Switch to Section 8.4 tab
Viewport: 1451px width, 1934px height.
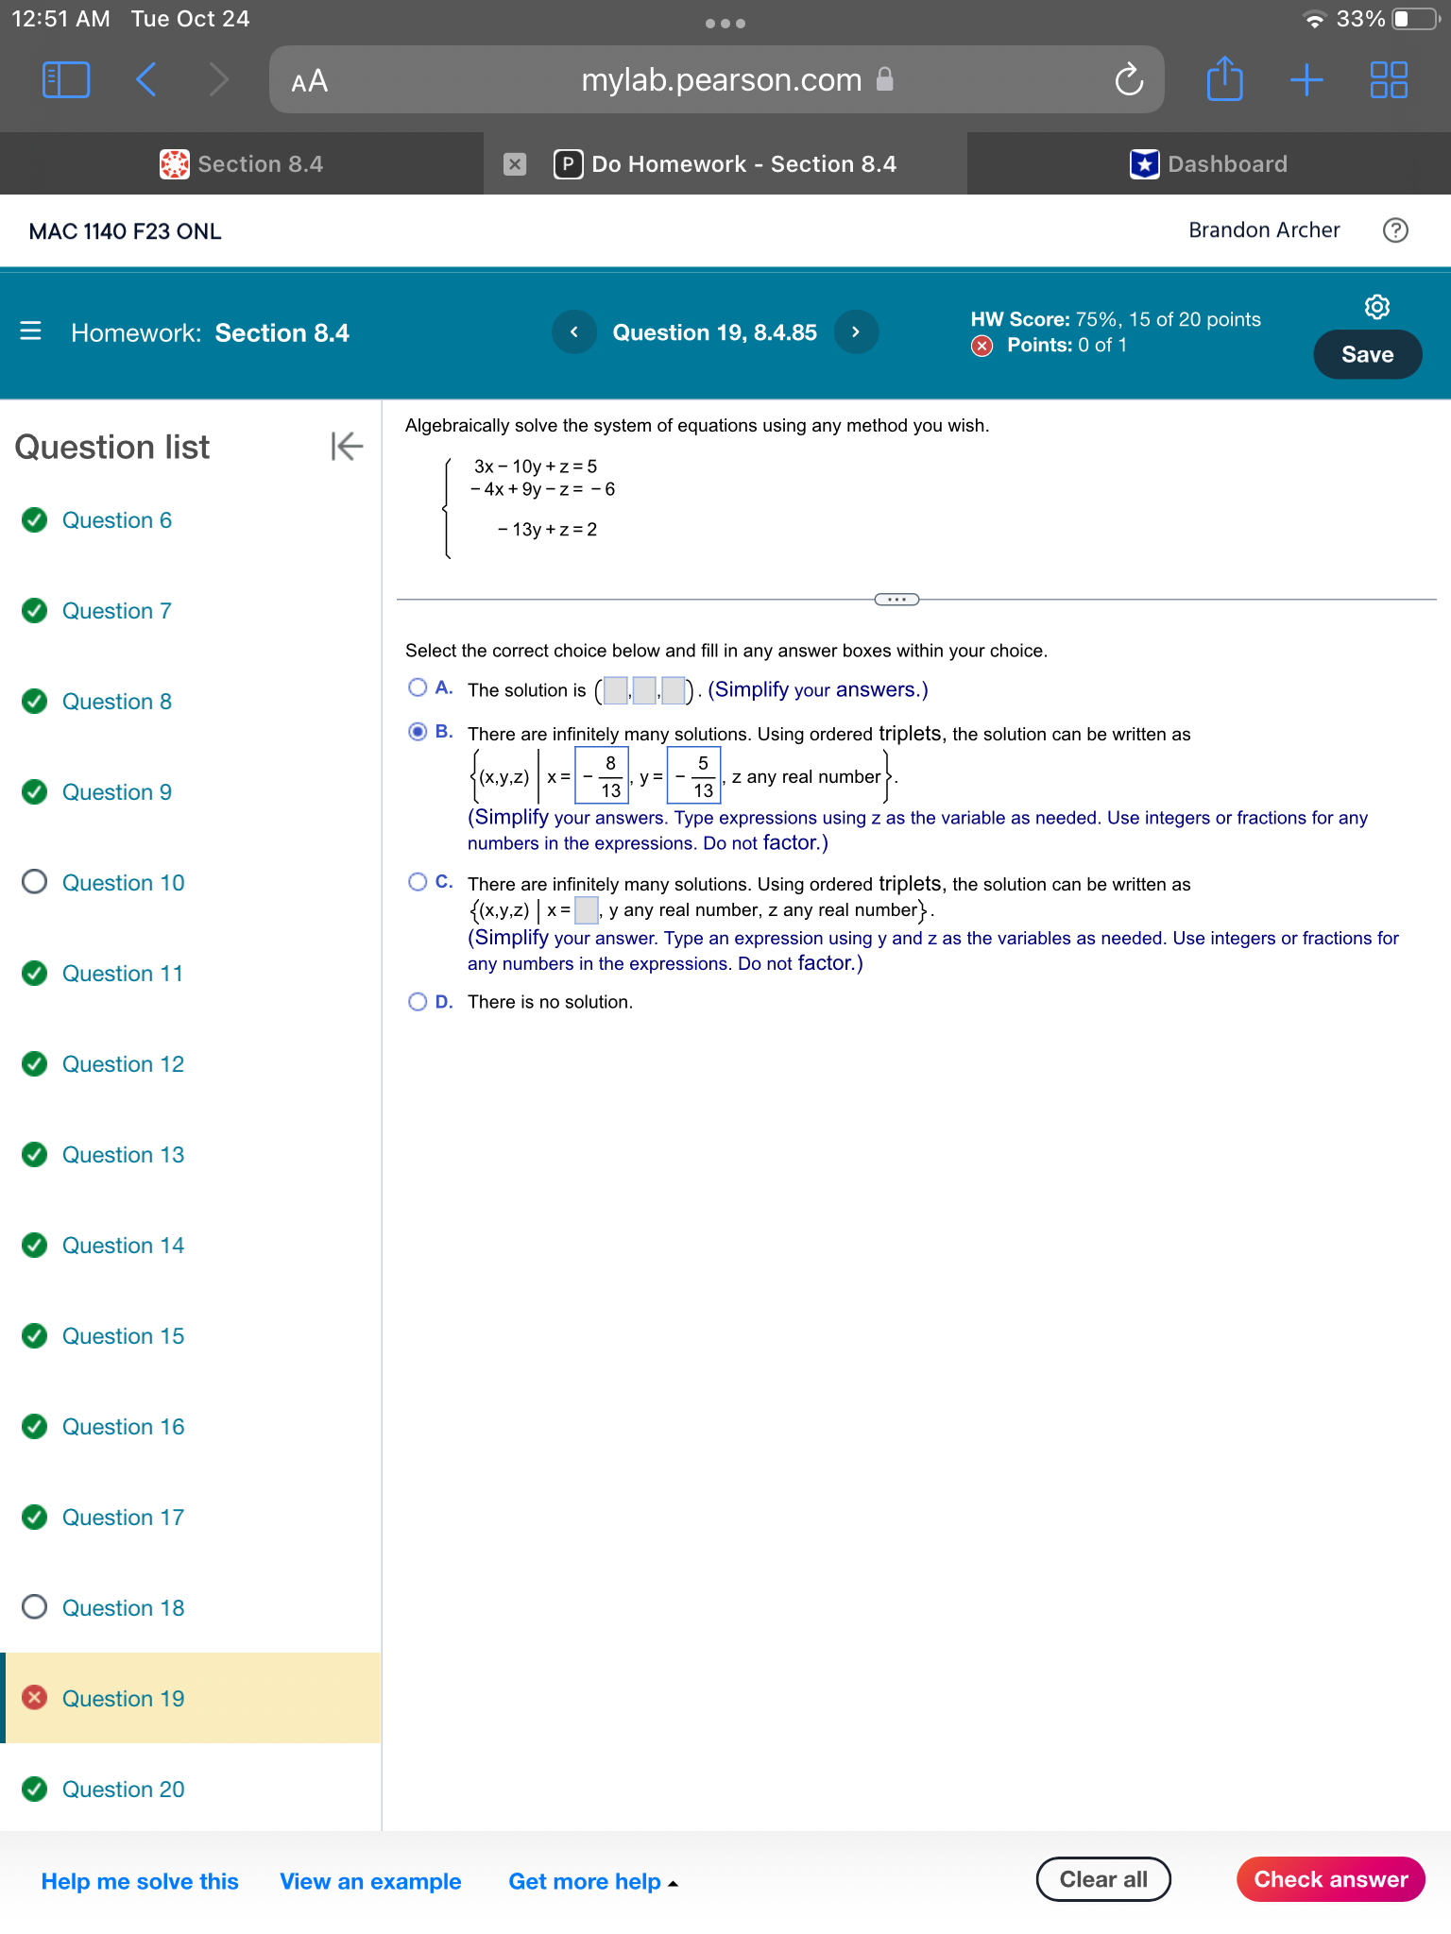pos(242,164)
